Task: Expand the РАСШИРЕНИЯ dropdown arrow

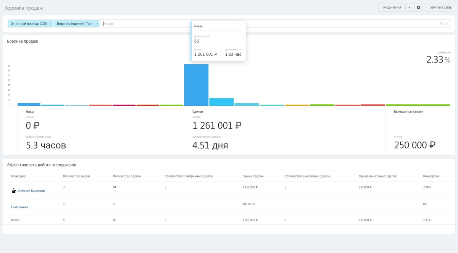Action: pyautogui.click(x=410, y=8)
